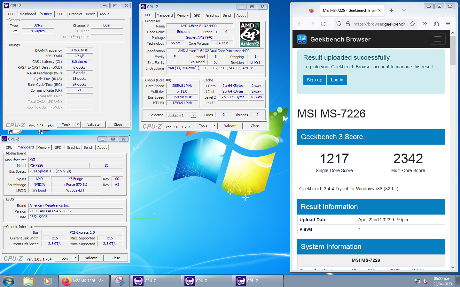Click the Firefox URL address field
The width and height of the screenshot is (460, 287).
pos(380,24)
